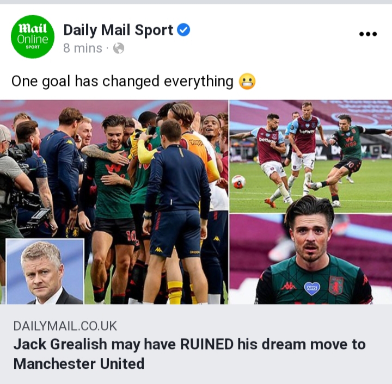Click the Kappa logo on green shirt
This screenshot has height=384, width=392.
(x=289, y=286)
